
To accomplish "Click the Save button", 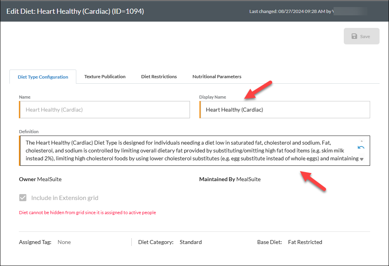I will point(361,36).
